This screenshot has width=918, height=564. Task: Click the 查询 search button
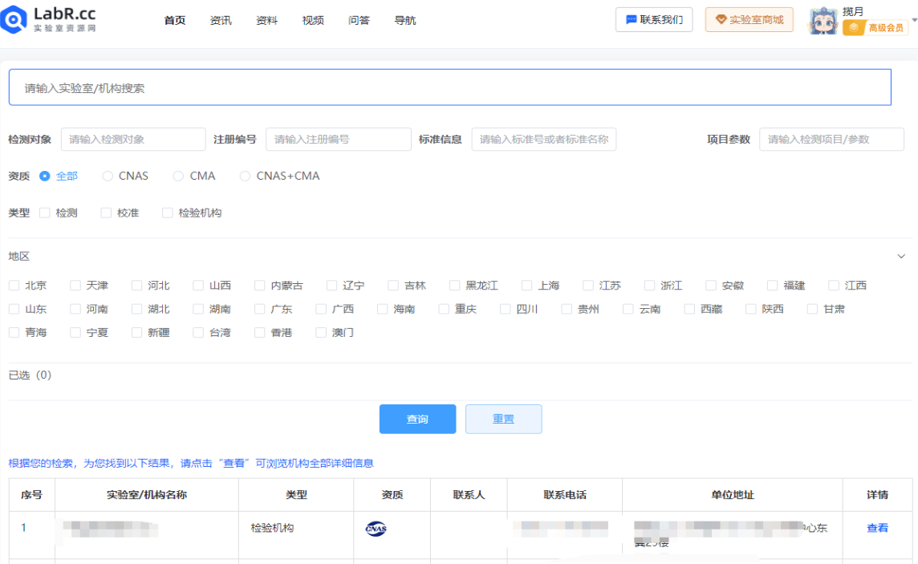[x=417, y=419]
